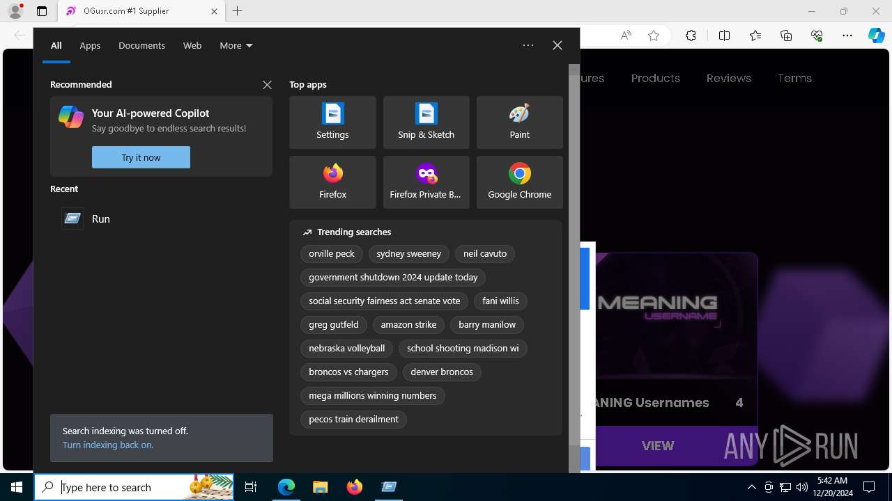Select the All search tab
Viewport: 892px width, 501px height.
[x=56, y=45]
